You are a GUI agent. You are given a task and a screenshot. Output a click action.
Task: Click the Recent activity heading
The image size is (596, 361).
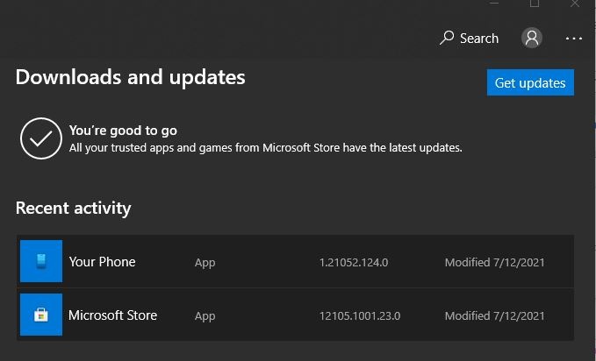tap(74, 209)
